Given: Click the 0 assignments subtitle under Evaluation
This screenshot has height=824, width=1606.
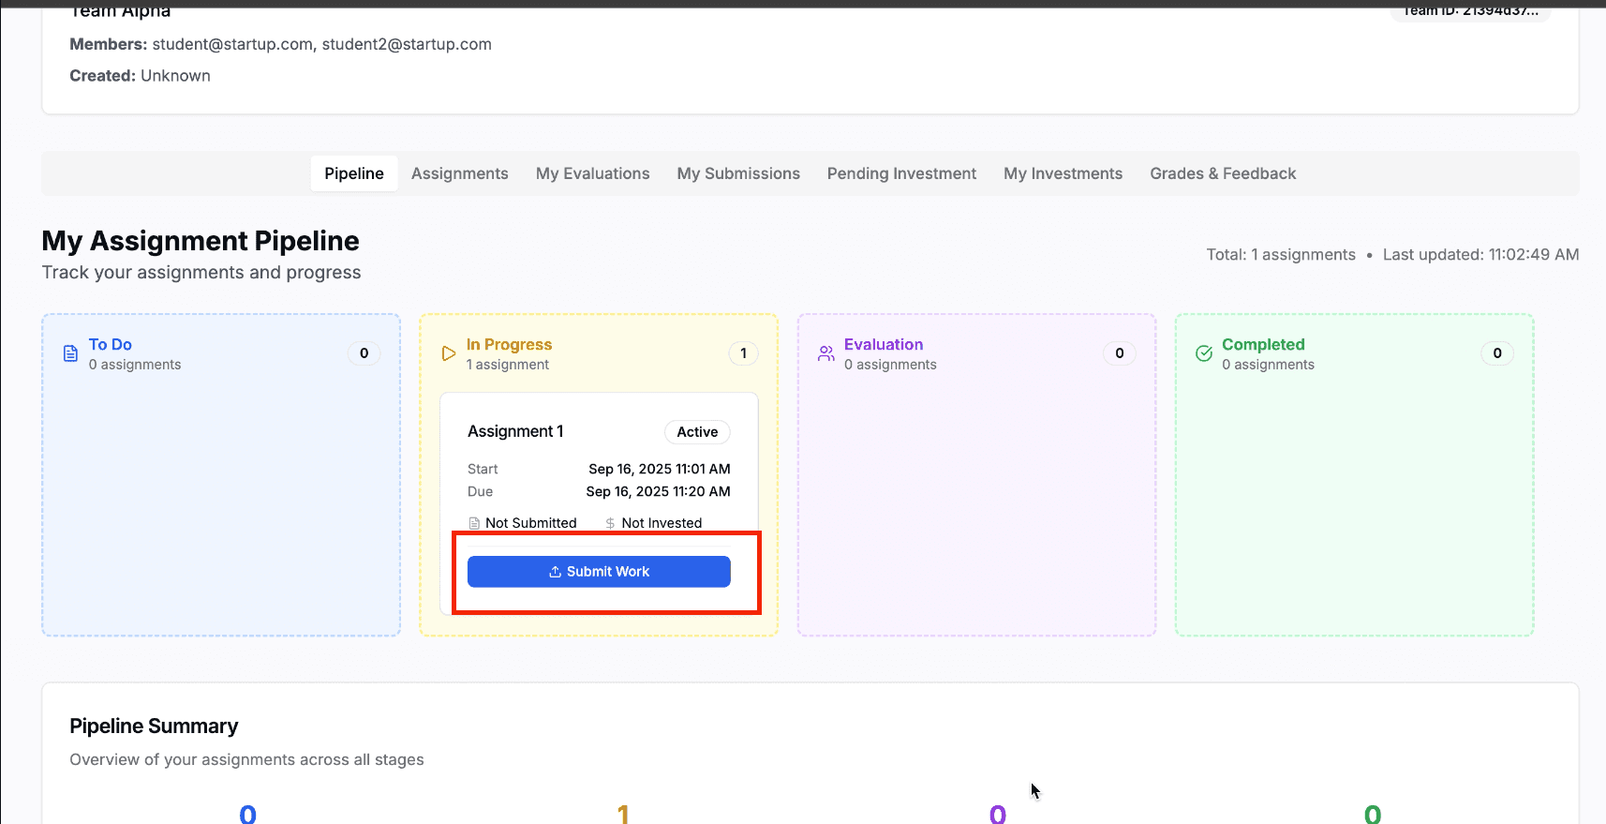Looking at the screenshot, I should pos(890,365).
